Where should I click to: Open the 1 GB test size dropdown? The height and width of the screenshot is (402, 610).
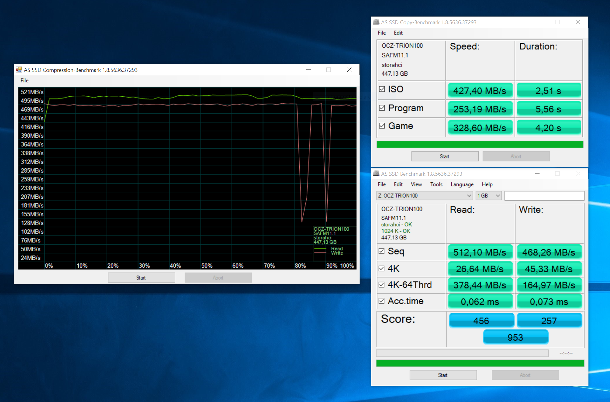point(489,195)
